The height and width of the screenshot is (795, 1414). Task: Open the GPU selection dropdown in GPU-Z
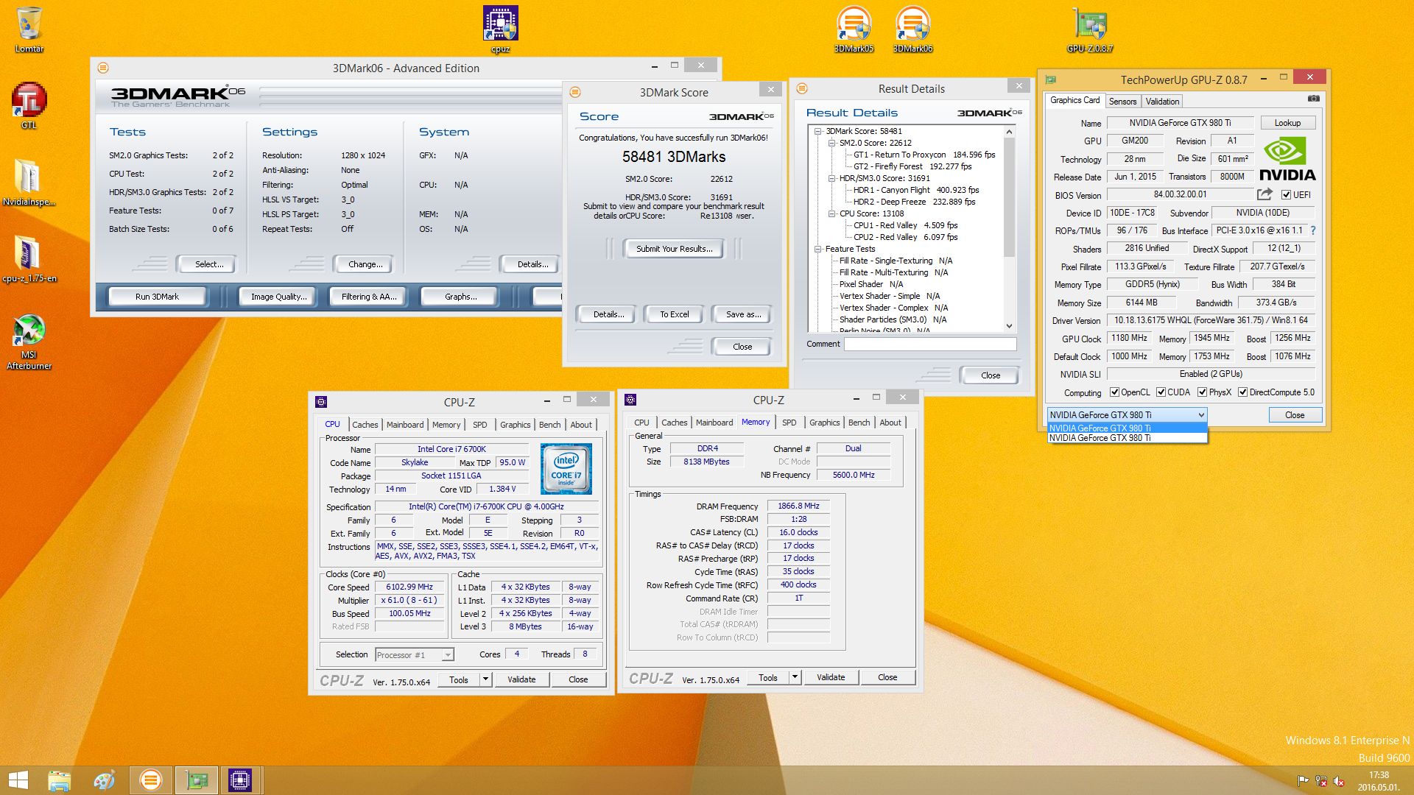(1127, 415)
